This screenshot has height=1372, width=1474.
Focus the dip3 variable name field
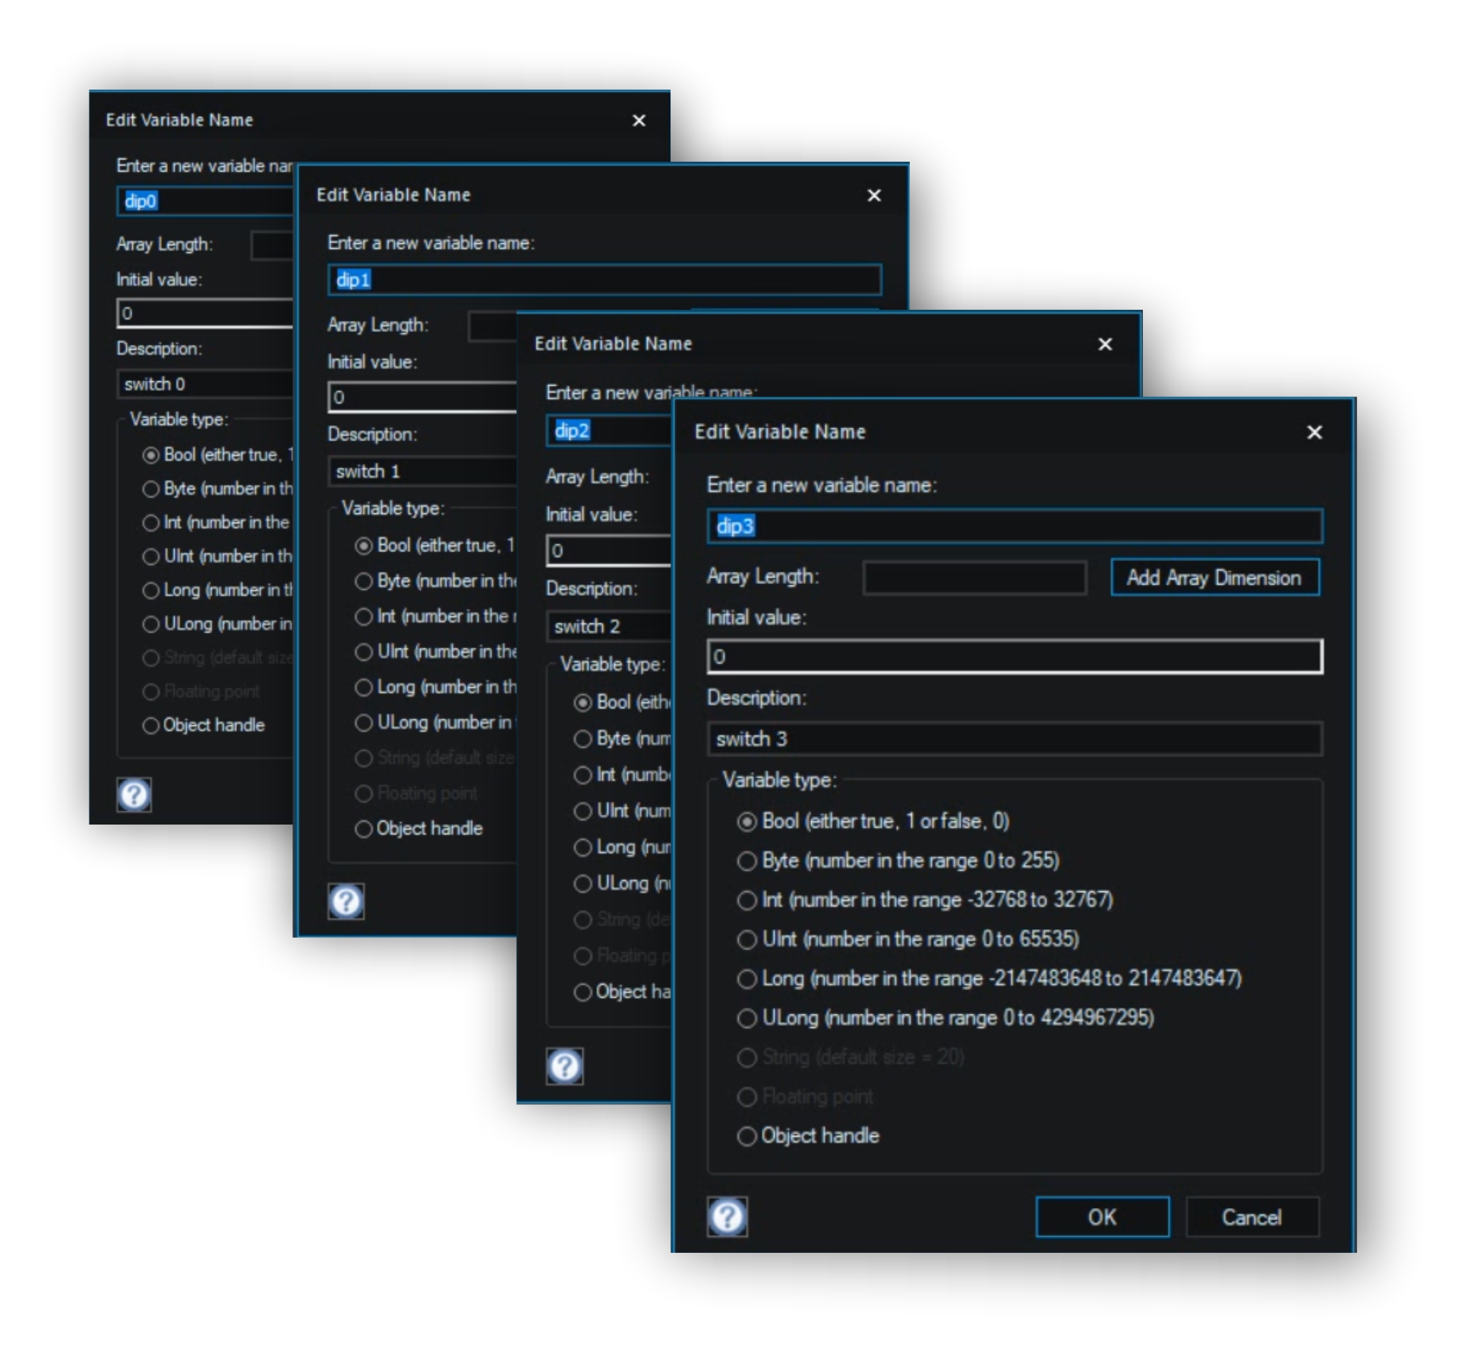[1015, 526]
